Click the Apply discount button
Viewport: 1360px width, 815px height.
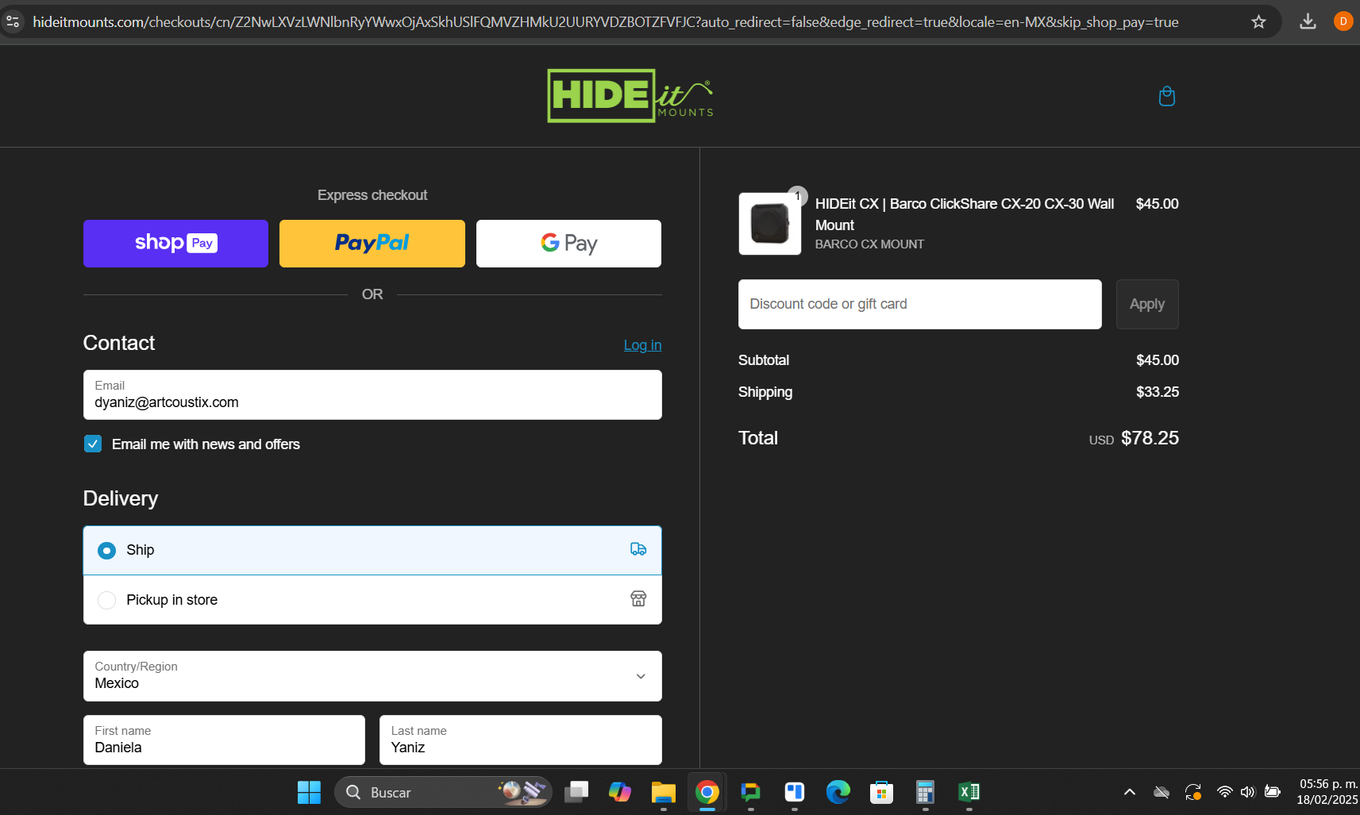coord(1147,304)
